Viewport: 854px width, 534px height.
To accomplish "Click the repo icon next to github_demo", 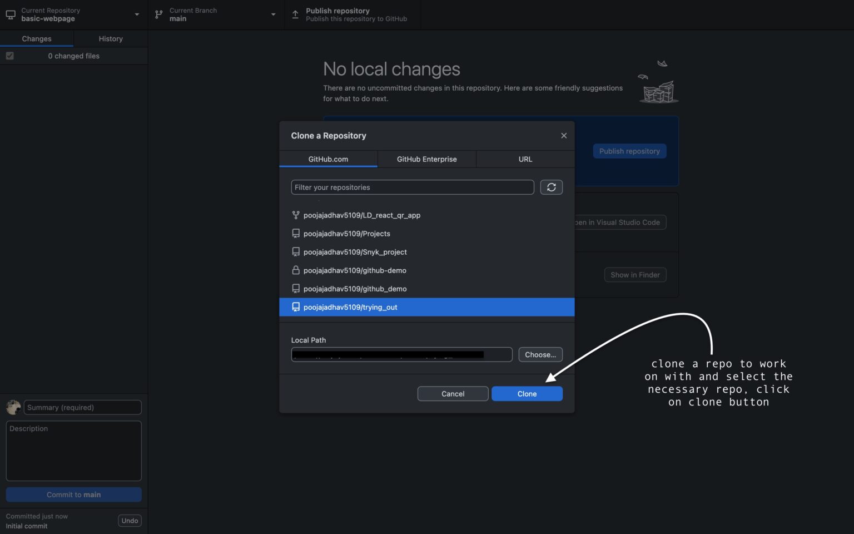I will tap(295, 288).
